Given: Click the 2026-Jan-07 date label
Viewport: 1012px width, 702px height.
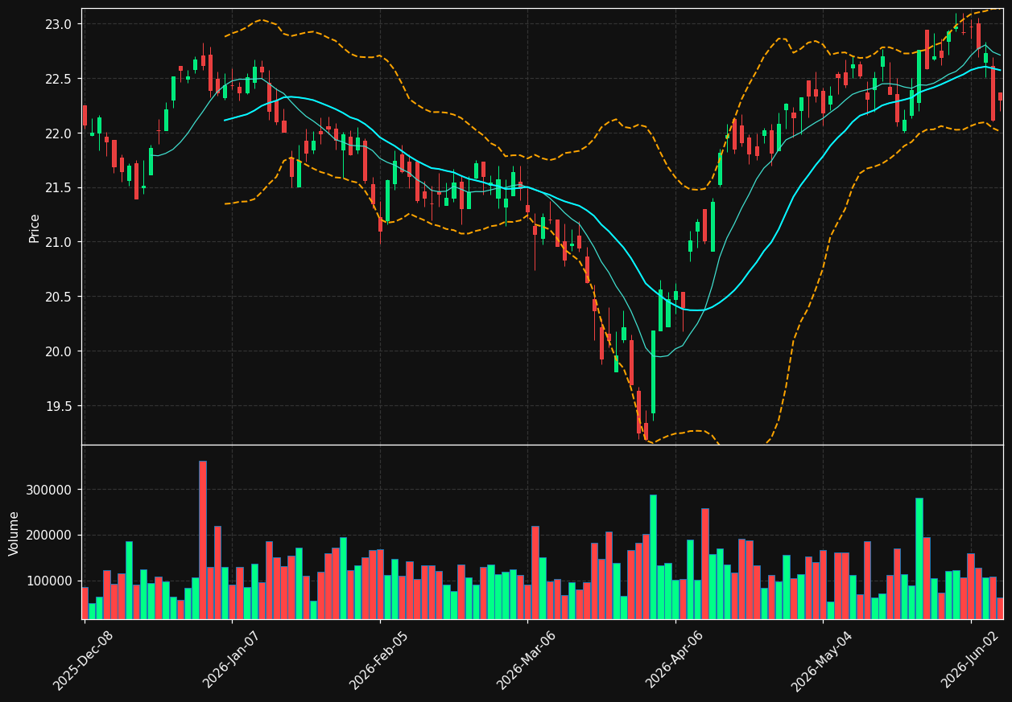Looking at the screenshot, I should (x=231, y=660).
